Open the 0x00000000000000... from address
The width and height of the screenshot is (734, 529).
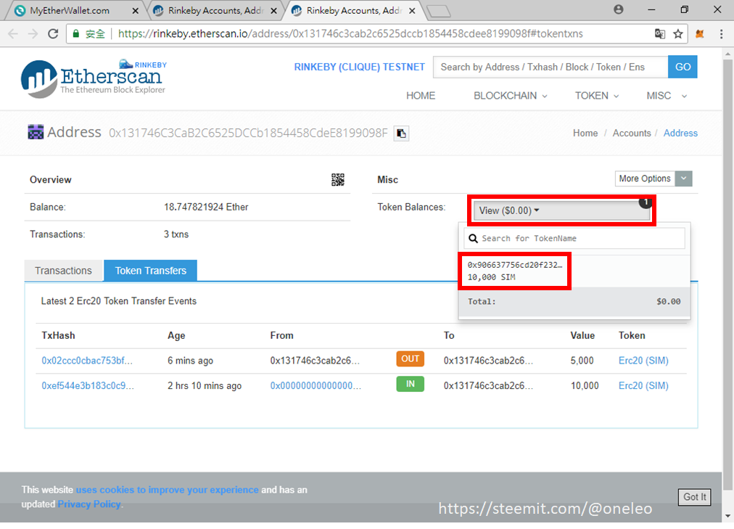pyautogui.click(x=316, y=386)
